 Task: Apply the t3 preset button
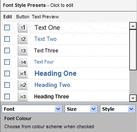(x=23, y=50)
